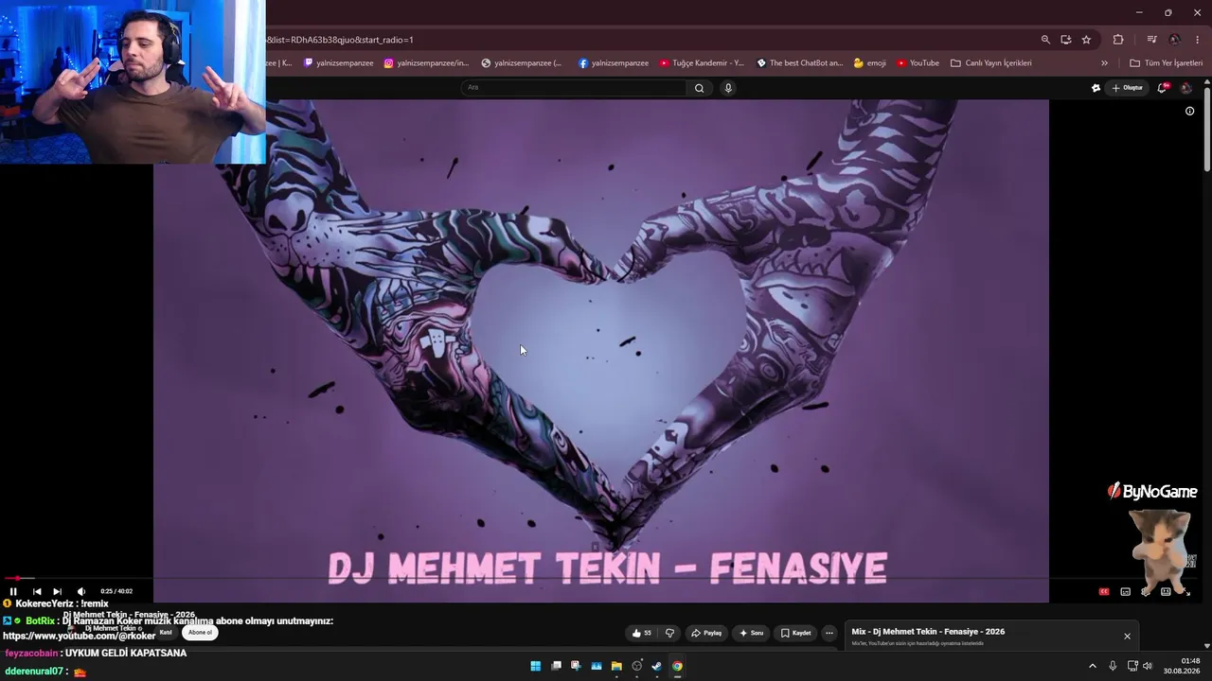Open player settings gear

pyautogui.click(x=1145, y=591)
